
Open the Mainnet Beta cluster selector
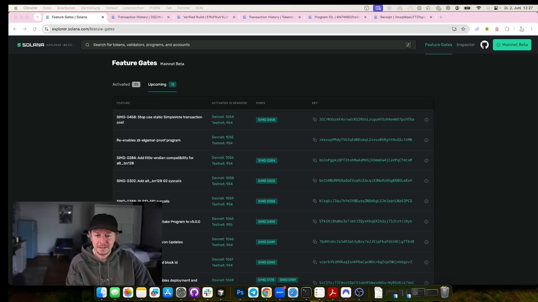pyautogui.click(x=512, y=45)
